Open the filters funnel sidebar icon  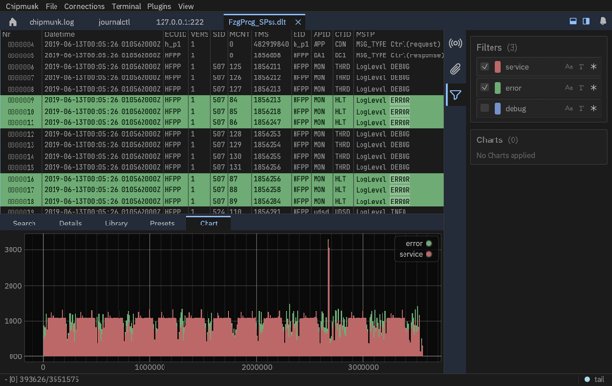[455, 95]
